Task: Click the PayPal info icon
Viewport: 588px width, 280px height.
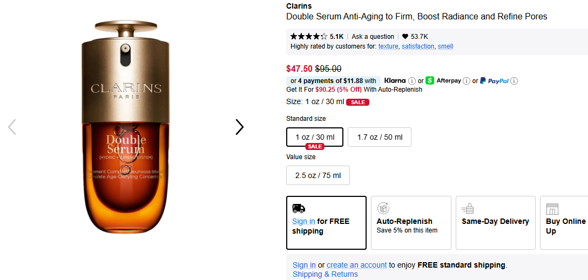Action: pyautogui.click(x=514, y=81)
